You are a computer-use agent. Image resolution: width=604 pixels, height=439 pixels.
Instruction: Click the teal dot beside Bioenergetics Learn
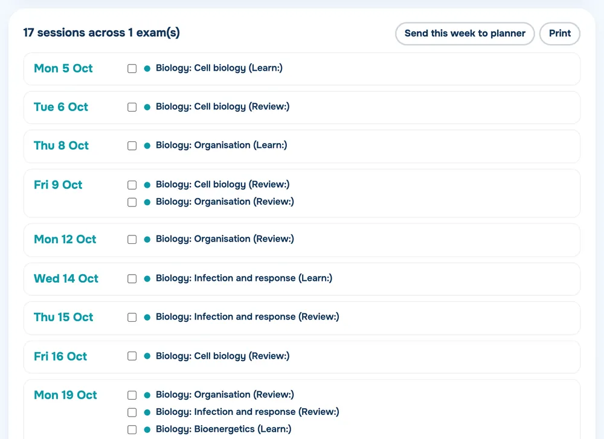[147, 430]
